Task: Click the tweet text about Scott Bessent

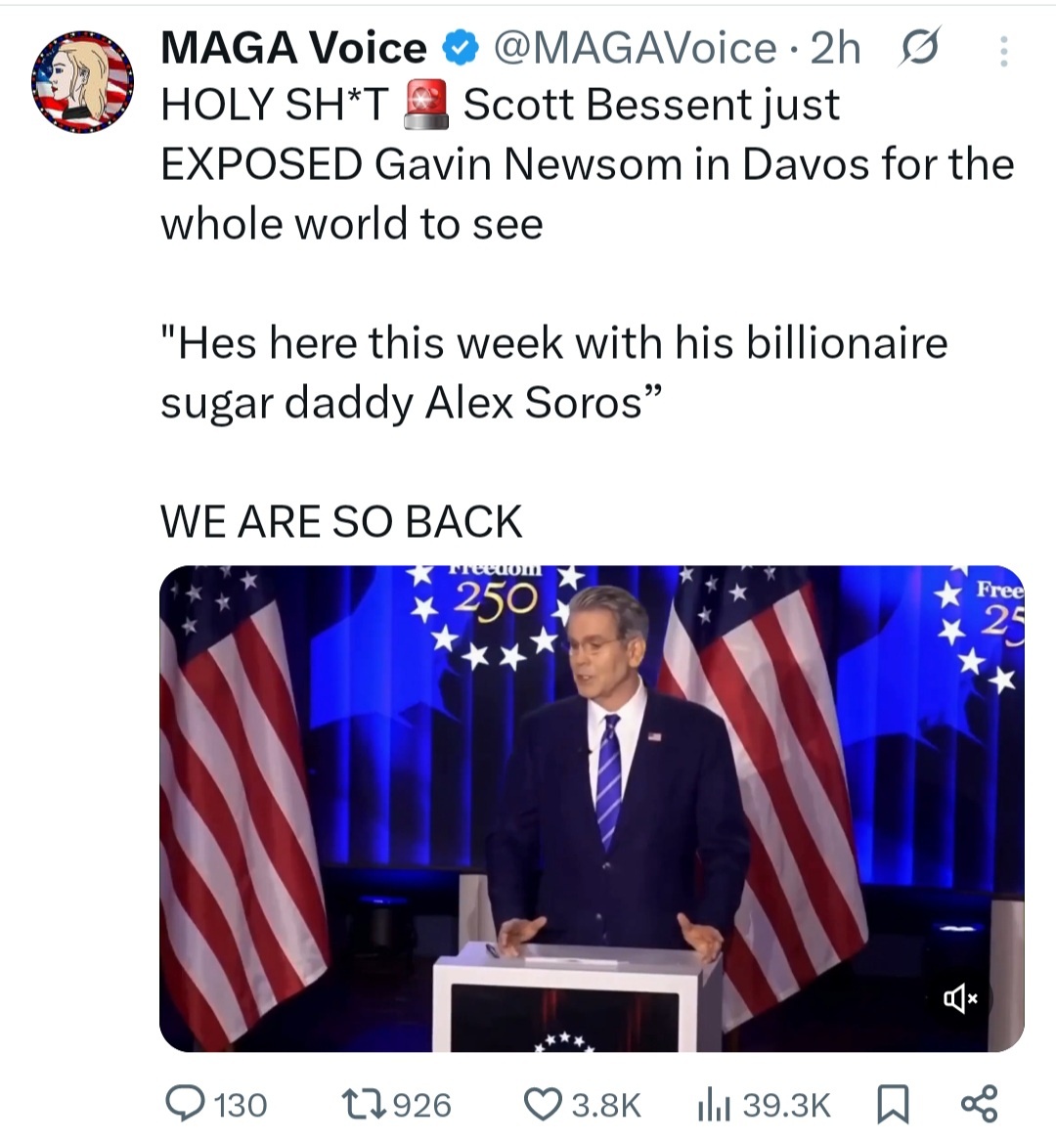Action: tap(587, 164)
